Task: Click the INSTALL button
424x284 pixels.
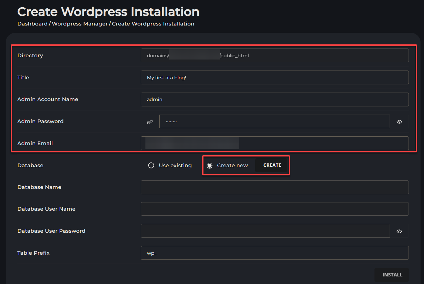Action: point(392,275)
